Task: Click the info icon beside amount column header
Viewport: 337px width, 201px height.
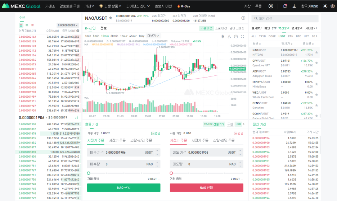Action: pos(78,31)
